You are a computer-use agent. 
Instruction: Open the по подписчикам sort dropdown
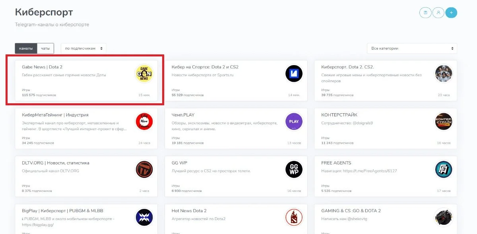[x=83, y=48]
